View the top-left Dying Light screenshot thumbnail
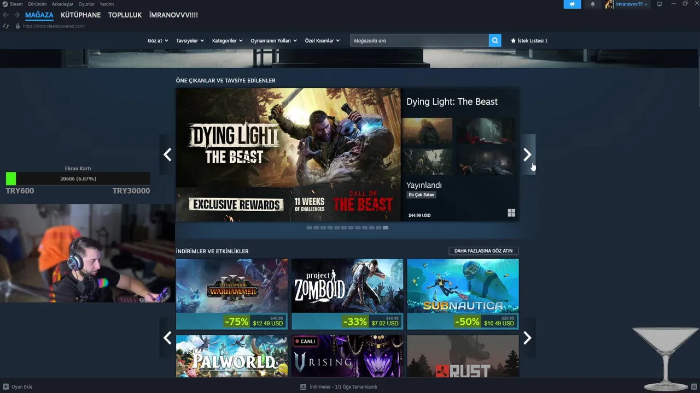The width and height of the screenshot is (700, 393). coord(427,130)
